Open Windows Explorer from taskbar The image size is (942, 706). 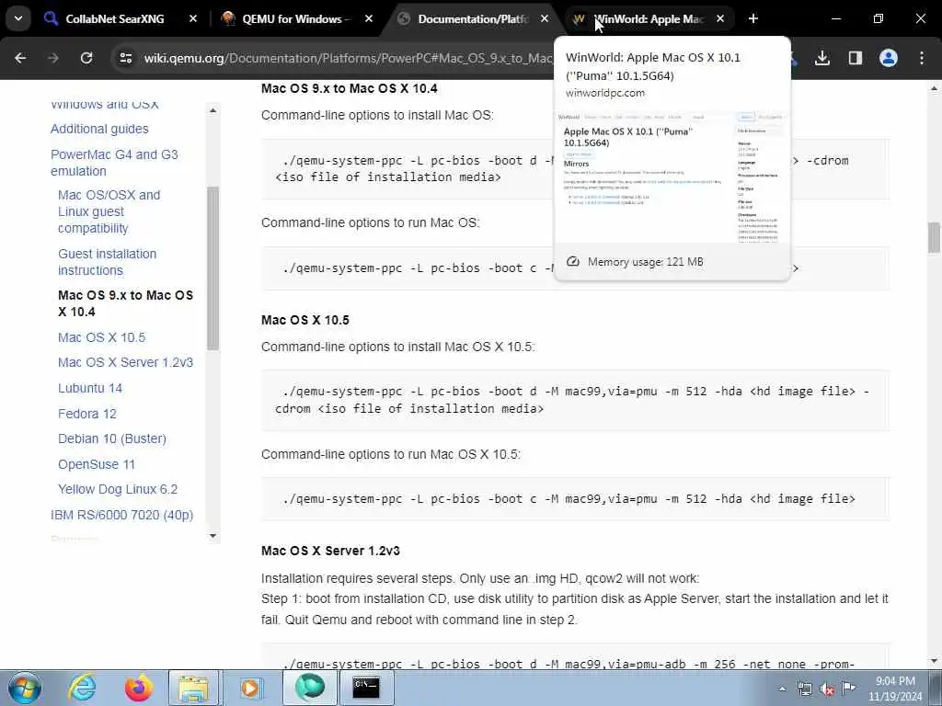coord(193,688)
